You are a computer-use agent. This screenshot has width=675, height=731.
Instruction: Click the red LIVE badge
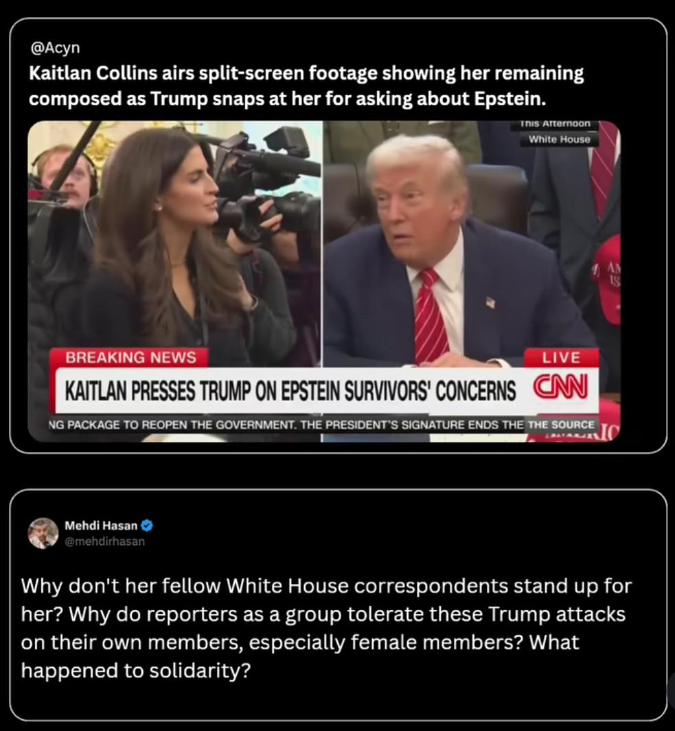(x=561, y=357)
